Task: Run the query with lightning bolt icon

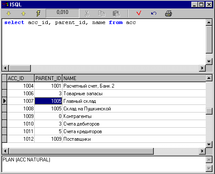Action: point(38,13)
